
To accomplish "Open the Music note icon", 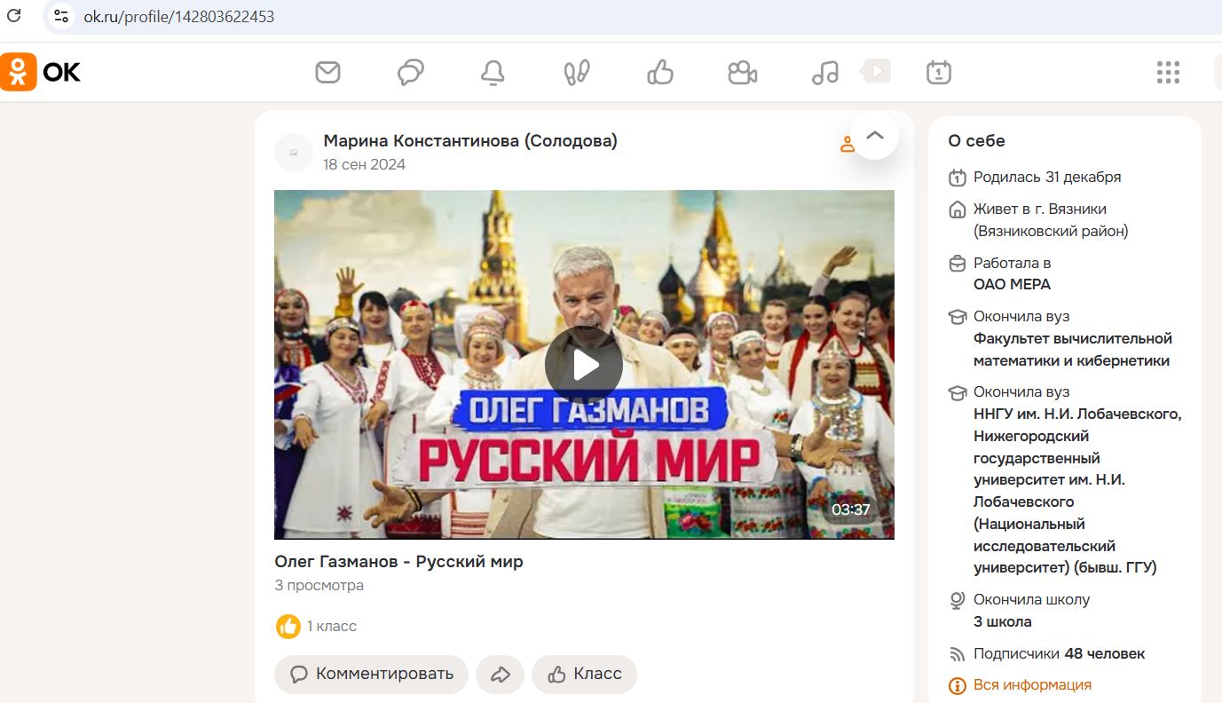I will [x=825, y=73].
